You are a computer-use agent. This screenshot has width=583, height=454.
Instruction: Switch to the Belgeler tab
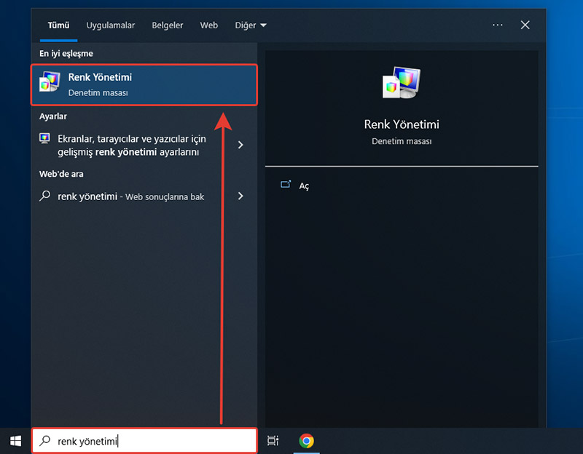coord(168,25)
